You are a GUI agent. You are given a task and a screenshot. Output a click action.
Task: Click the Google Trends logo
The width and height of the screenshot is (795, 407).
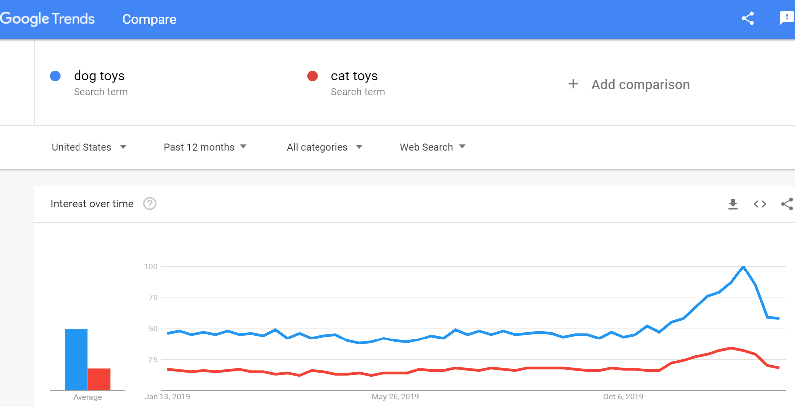pos(48,19)
